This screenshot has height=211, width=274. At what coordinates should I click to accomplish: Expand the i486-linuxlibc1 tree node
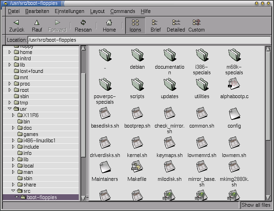13,141
